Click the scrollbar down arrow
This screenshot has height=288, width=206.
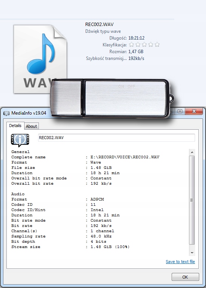(192, 253)
